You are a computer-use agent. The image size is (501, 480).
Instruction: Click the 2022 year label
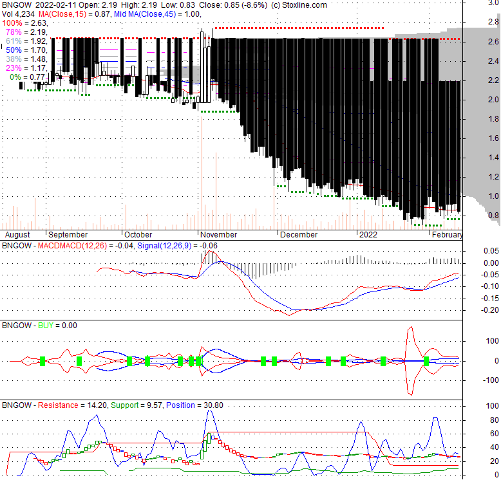coord(368,235)
